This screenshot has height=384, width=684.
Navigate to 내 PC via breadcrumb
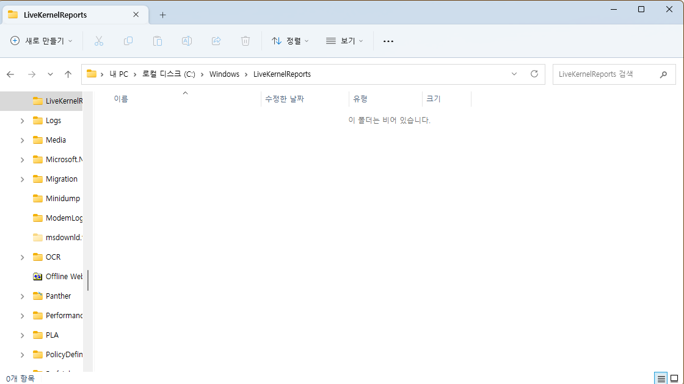point(118,74)
